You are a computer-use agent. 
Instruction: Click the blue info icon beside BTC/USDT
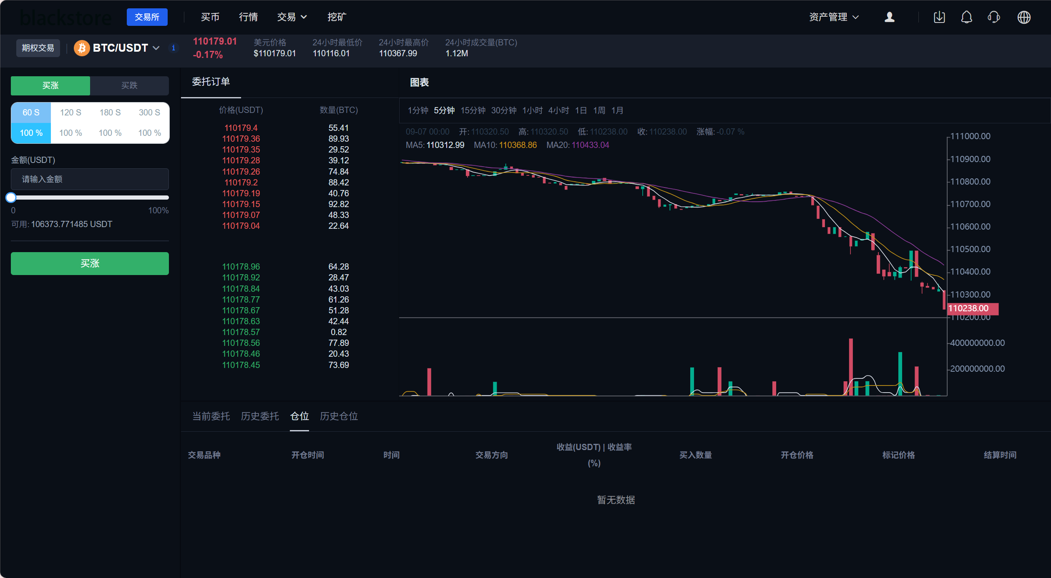173,48
